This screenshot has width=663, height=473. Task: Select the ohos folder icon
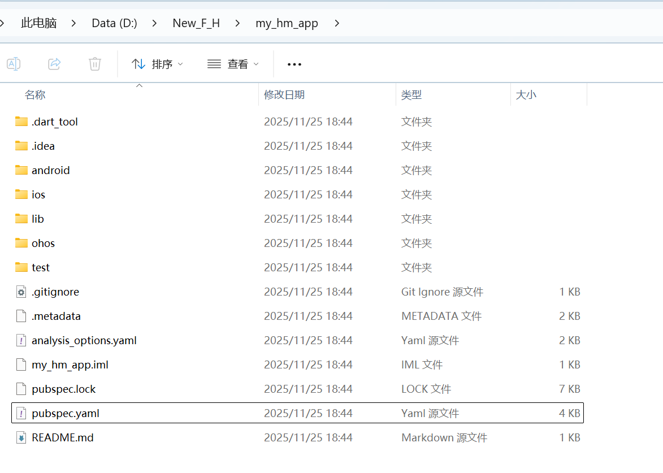point(21,243)
